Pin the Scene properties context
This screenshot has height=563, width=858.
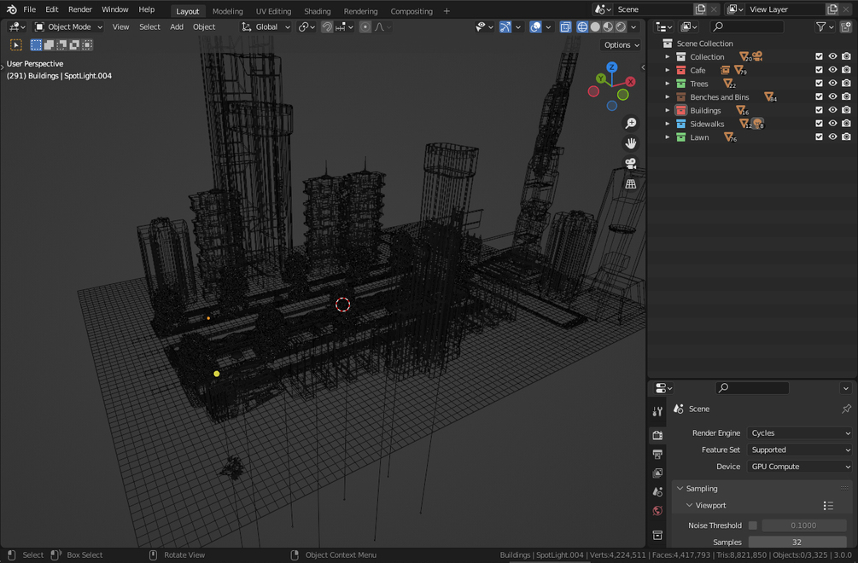coord(845,409)
